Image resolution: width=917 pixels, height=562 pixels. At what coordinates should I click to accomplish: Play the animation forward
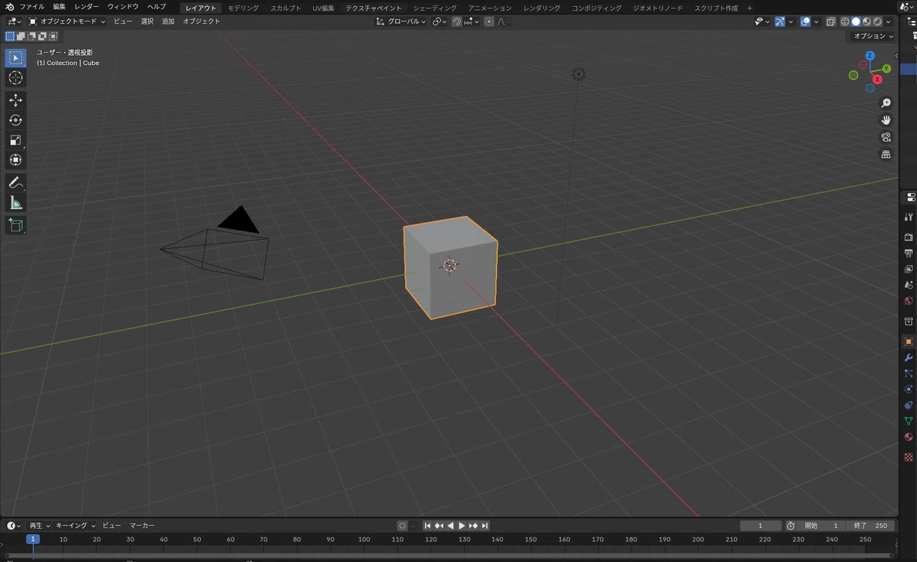tap(462, 525)
